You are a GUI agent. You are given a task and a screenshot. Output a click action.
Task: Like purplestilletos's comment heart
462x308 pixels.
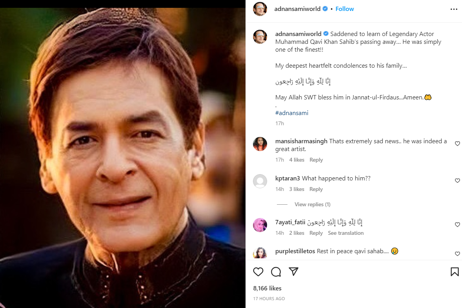coord(457,254)
